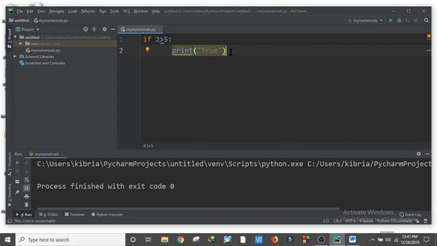Open the Tools menu
This screenshot has height=246, width=437.
click(114, 11)
